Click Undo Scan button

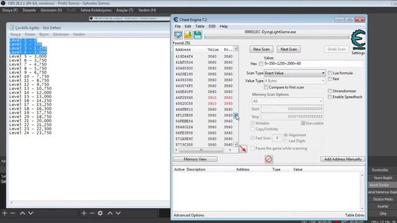click(336, 50)
